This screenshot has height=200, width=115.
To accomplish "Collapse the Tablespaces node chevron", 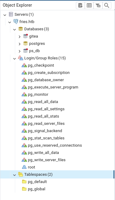I will [x=15, y=175].
